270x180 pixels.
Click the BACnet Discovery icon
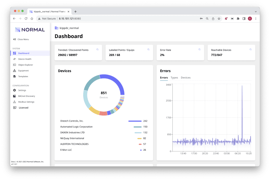(x=14, y=96)
